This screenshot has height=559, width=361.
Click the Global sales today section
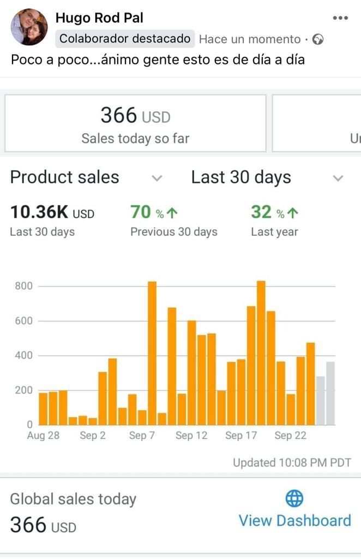pos(73,499)
